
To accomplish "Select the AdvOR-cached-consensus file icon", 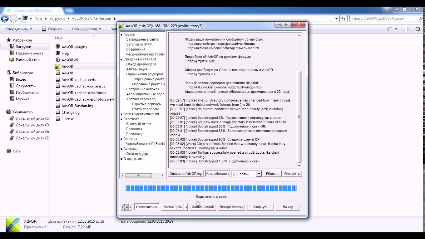I will point(58,86).
